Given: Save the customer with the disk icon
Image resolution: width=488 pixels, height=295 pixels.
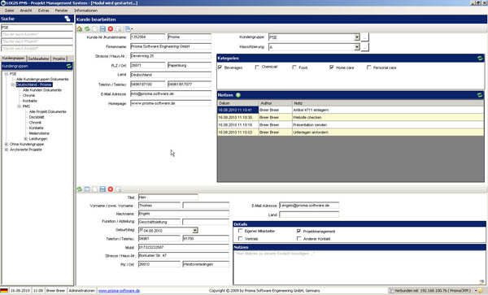Looking at the screenshot, I should coord(102,29).
